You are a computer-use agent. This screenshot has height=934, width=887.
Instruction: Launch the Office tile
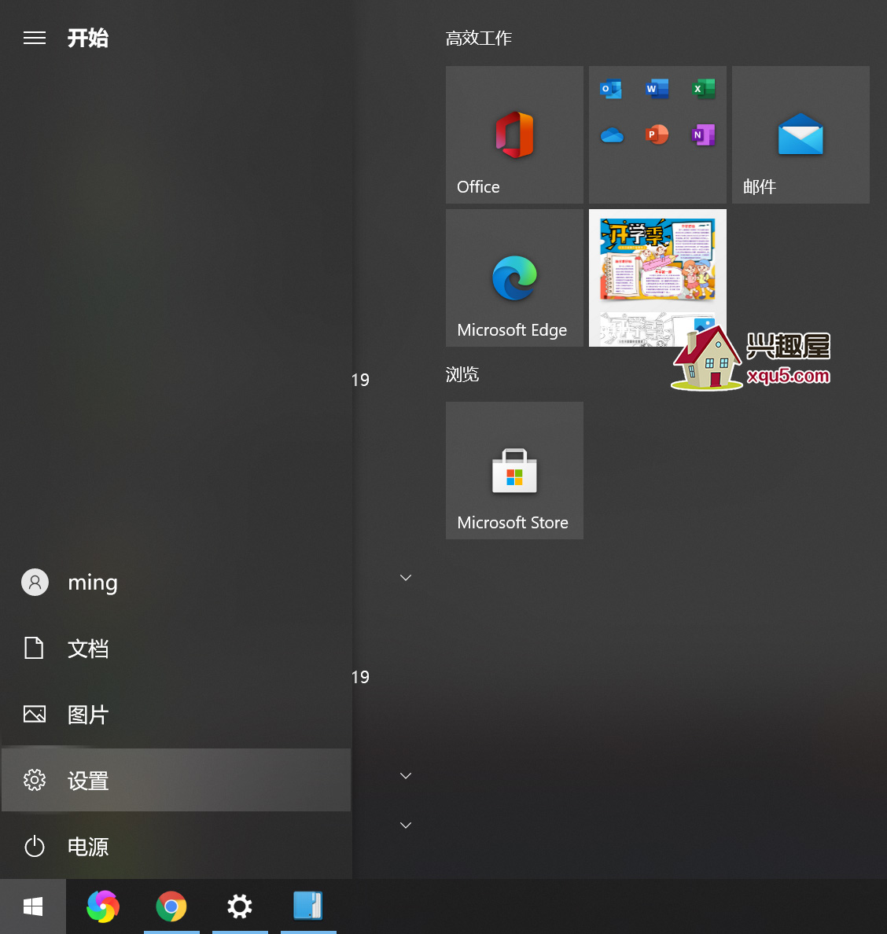coord(515,134)
